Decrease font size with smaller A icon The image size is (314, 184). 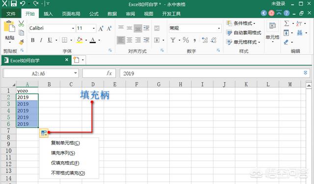tap(109, 28)
